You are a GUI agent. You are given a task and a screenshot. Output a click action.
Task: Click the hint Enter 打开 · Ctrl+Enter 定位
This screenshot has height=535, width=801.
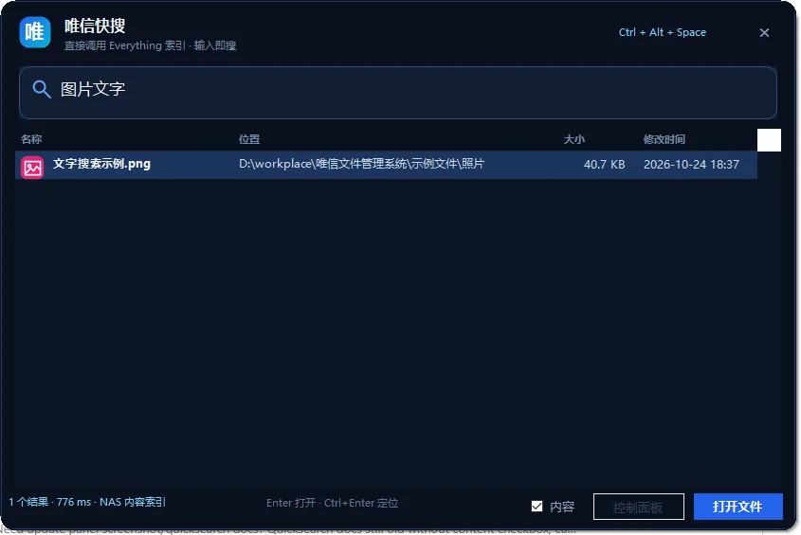coord(332,503)
